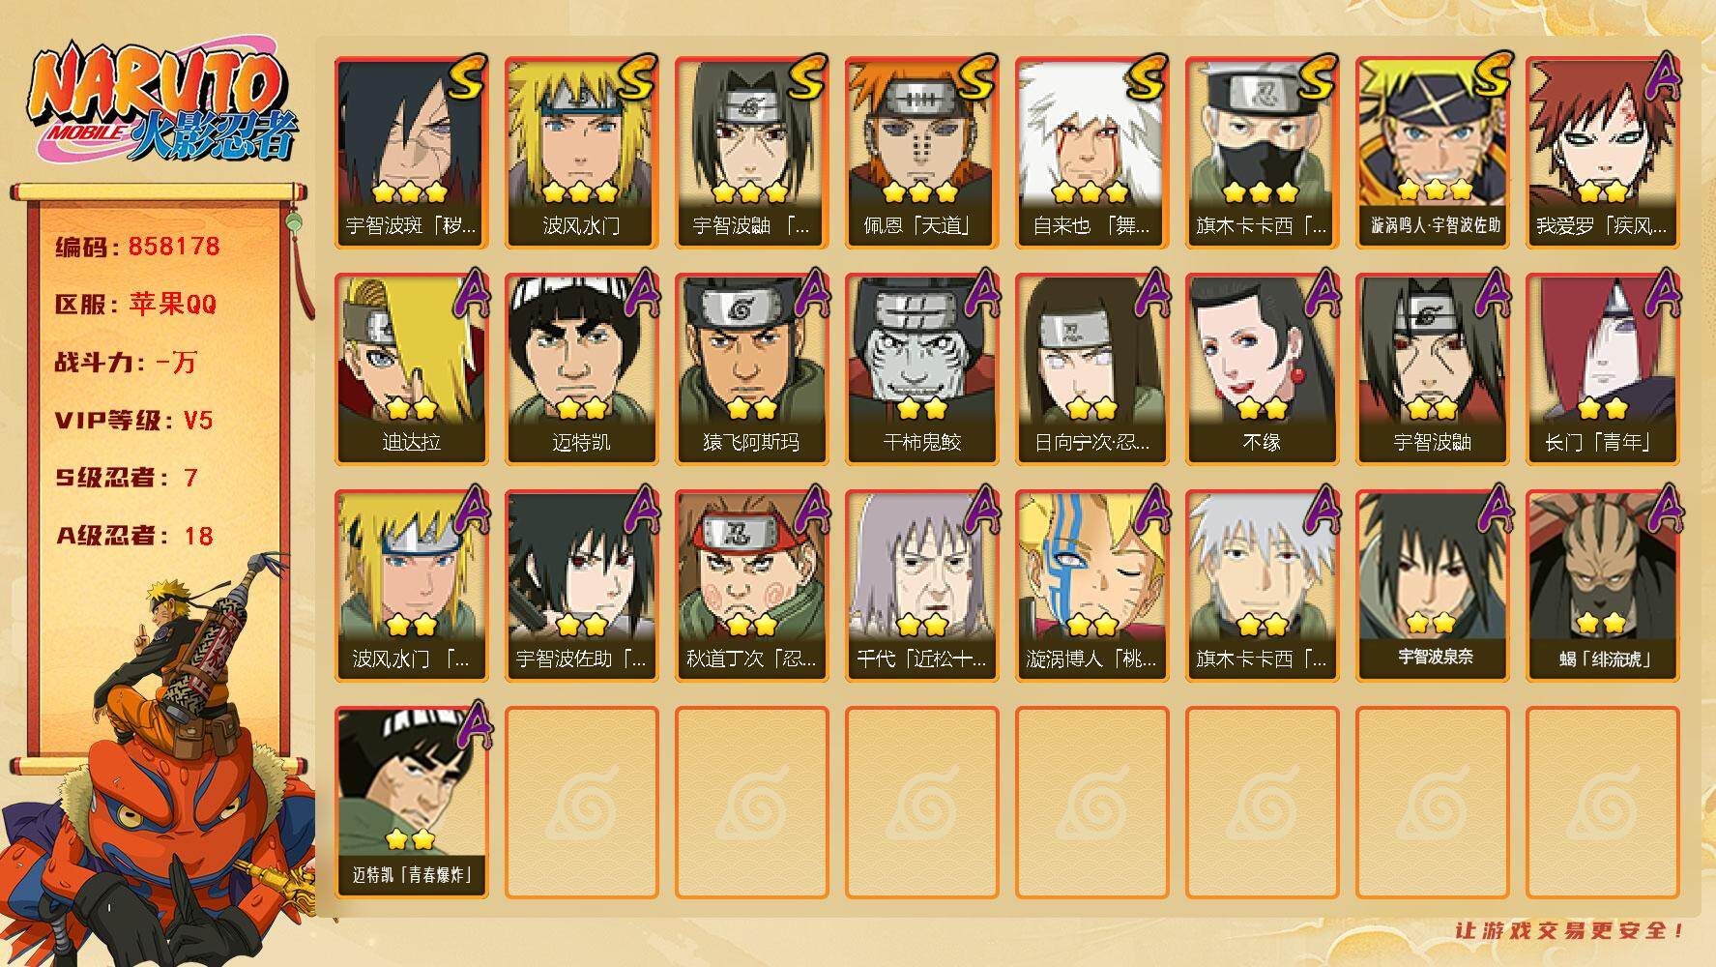This screenshot has height=967, width=1716.
Task: Select the 蝎「绯流琥」 ninja card
Action: tap(1602, 586)
